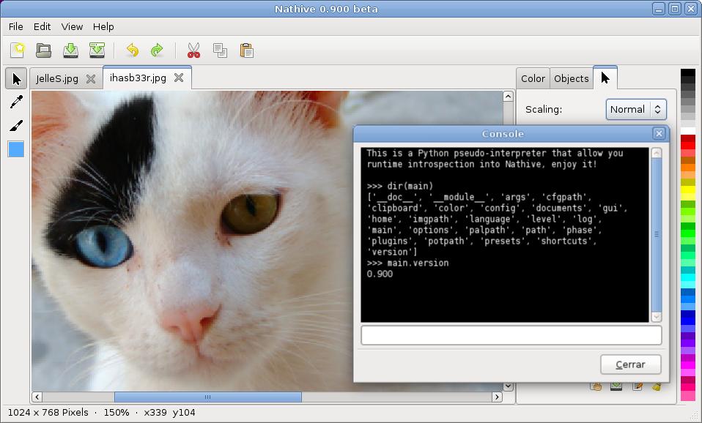Close the Console dialog with X
The width and height of the screenshot is (702, 423).
coord(659,133)
